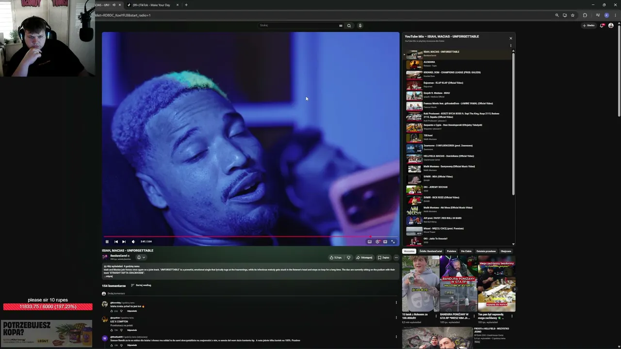Open options for the BANDURA PONIŻANY short
The image size is (621, 349).
474,316
